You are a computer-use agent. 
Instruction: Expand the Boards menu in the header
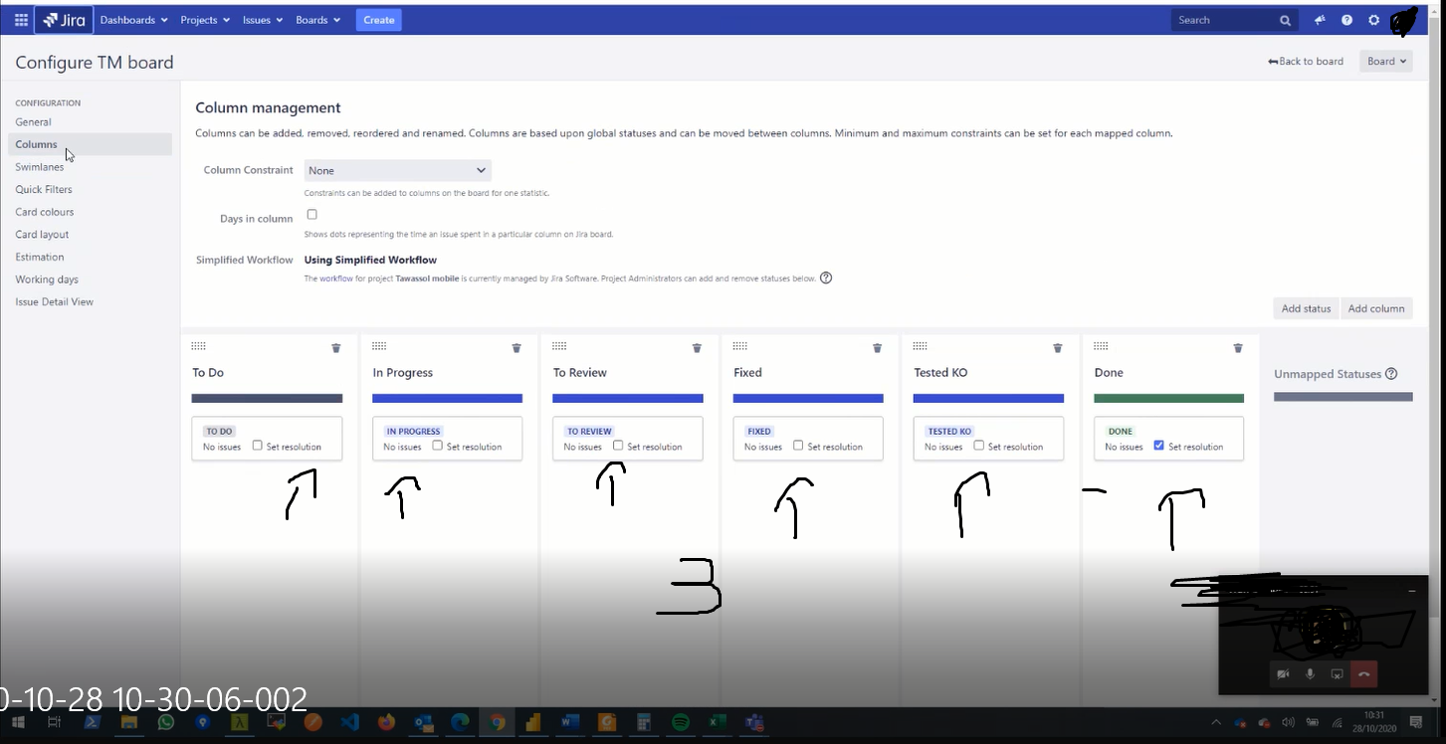click(x=318, y=20)
